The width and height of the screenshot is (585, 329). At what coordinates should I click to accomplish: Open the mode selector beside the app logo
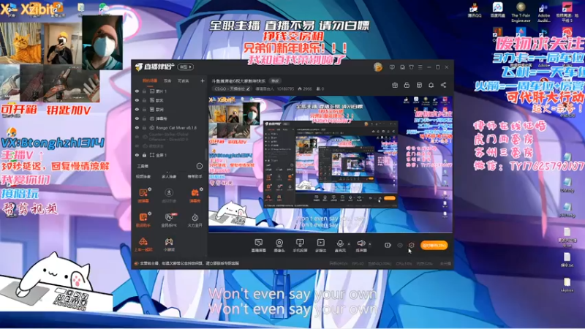(185, 67)
